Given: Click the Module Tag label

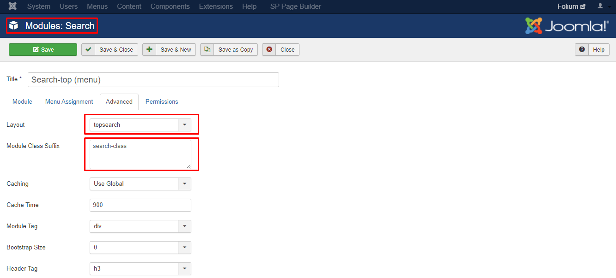Looking at the screenshot, I should click(22, 226).
